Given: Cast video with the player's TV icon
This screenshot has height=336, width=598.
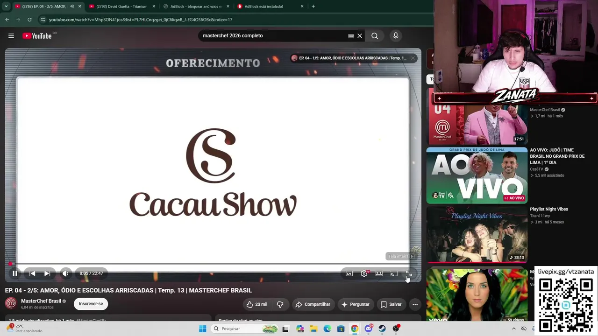Looking at the screenshot, I should click(394, 273).
